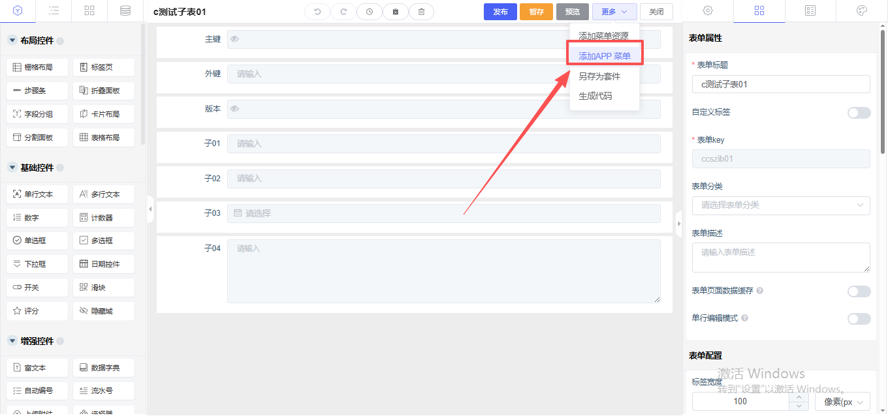
Task: Click the undo arrow in the toolbar
Action: 317,12
